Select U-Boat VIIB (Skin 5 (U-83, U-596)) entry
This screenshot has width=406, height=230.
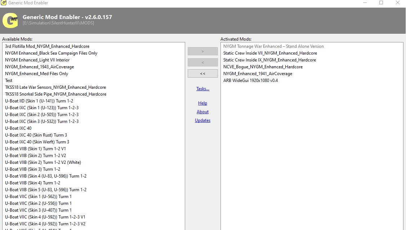[x=46, y=190]
